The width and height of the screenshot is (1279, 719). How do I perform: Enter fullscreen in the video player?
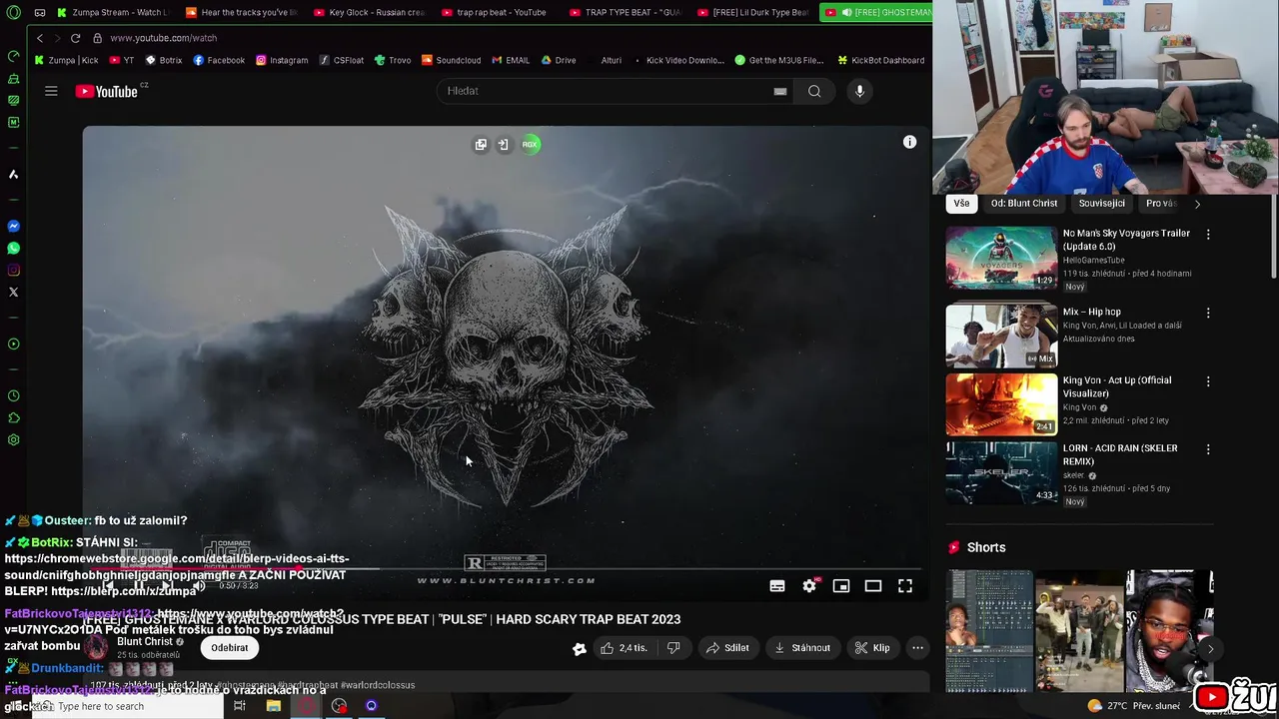904,586
